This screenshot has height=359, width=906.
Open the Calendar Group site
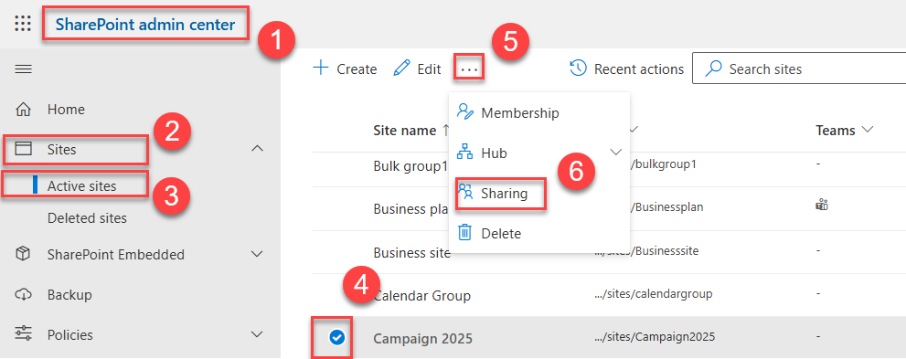(422, 296)
